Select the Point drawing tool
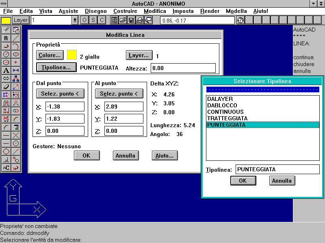The image size is (325, 243). 16,62
